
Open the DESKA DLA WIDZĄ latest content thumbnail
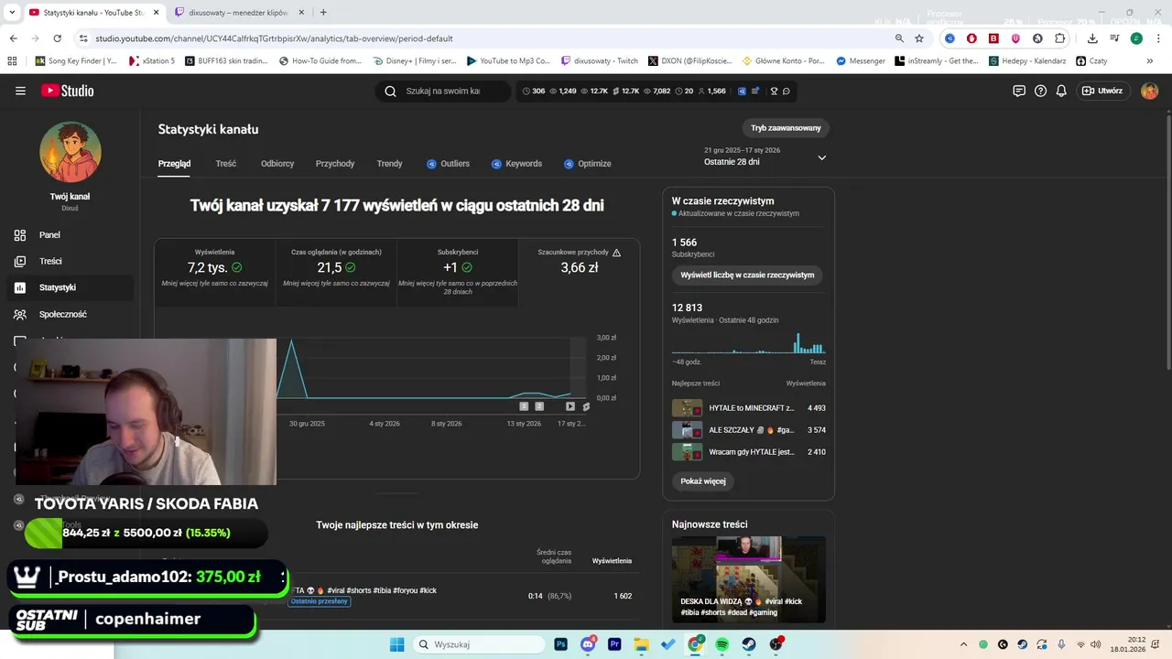(x=748, y=579)
